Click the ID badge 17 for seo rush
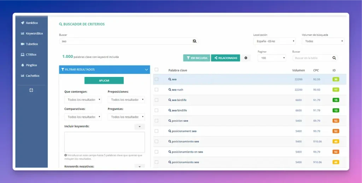This screenshot has height=183, width=362. (336, 90)
